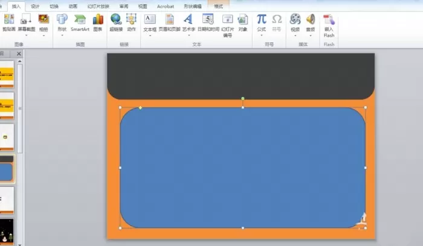Click the Object (对象) icon
This screenshot has height=246, width=423.
(x=243, y=19)
